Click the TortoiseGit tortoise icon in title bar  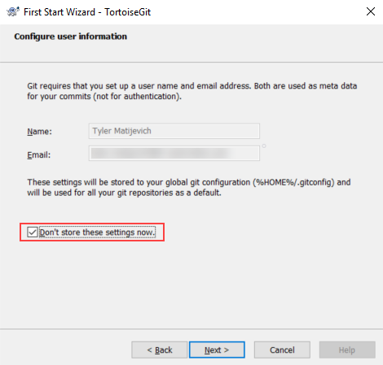13,11
